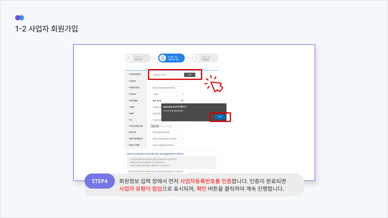Confirm popup with the 확인 button
Image resolution: width=388 pixels, height=218 pixels.
[x=220, y=117]
